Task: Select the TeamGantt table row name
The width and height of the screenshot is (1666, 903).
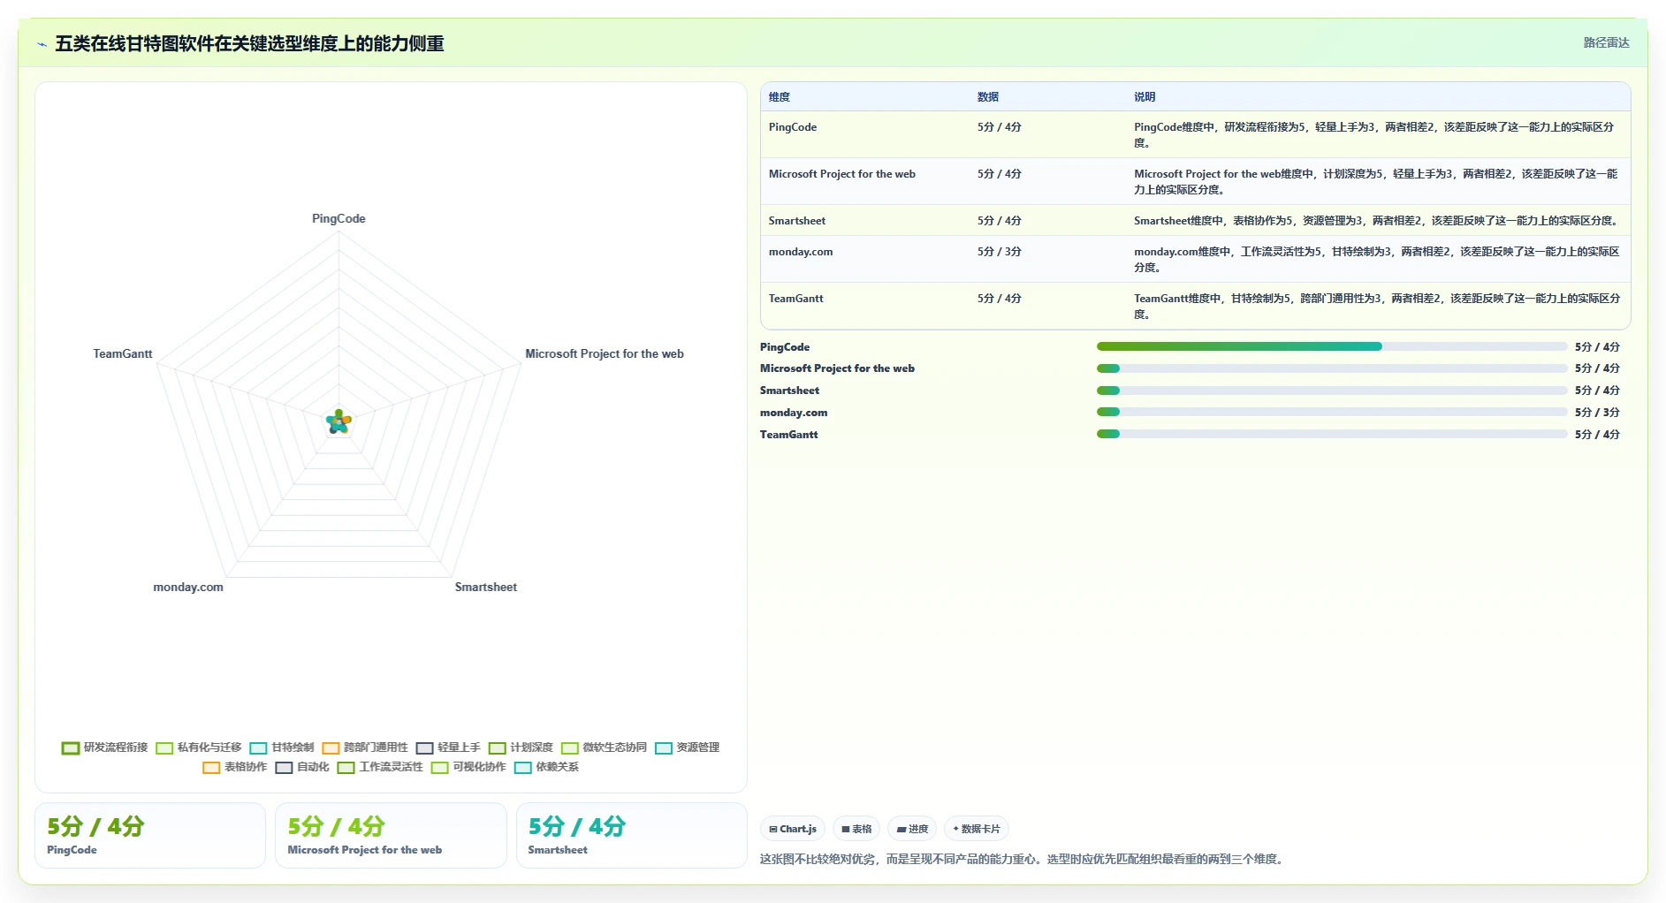Action: point(795,299)
